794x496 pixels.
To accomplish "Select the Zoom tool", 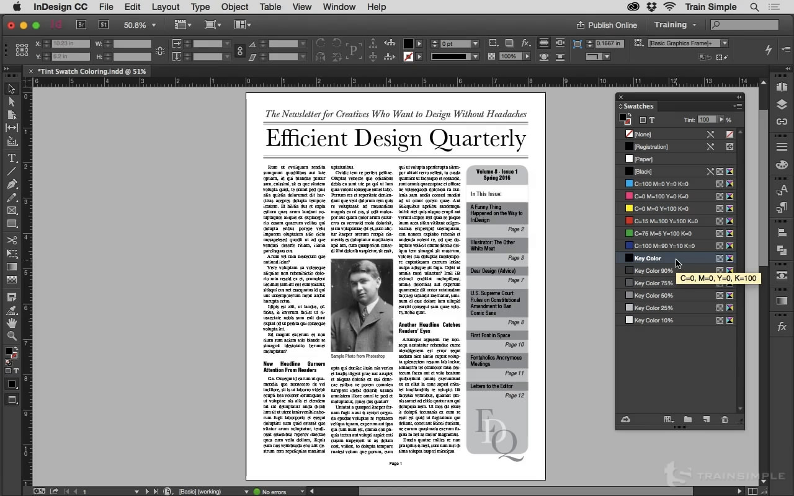I will coord(11,336).
